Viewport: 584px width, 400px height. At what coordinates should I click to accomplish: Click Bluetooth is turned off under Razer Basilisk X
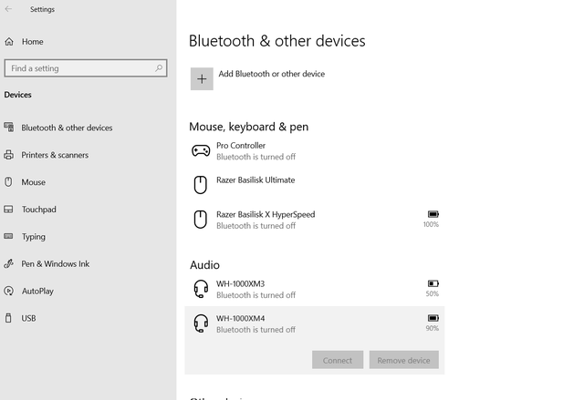pyautogui.click(x=255, y=226)
